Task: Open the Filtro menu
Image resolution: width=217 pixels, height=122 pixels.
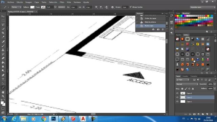Action: [62, 2]
